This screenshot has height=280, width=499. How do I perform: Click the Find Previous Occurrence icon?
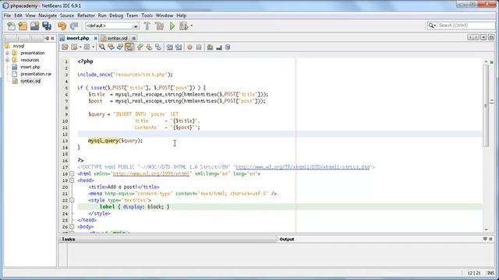tap(111, 47)
